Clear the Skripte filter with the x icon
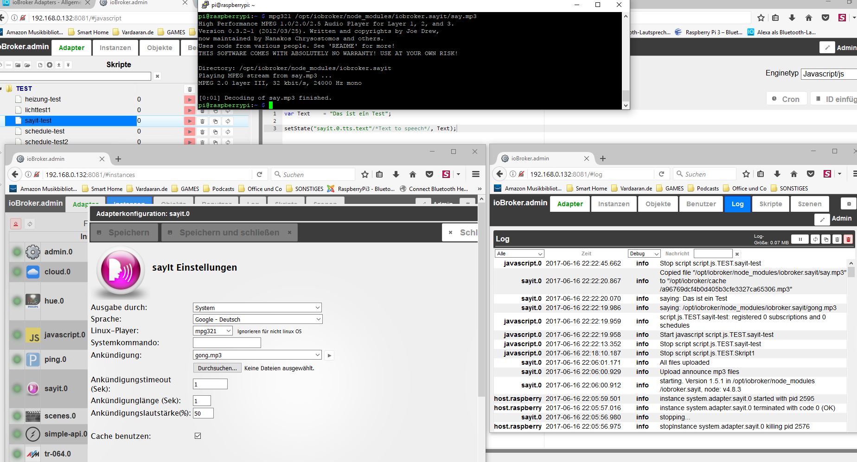 [157, 76]
